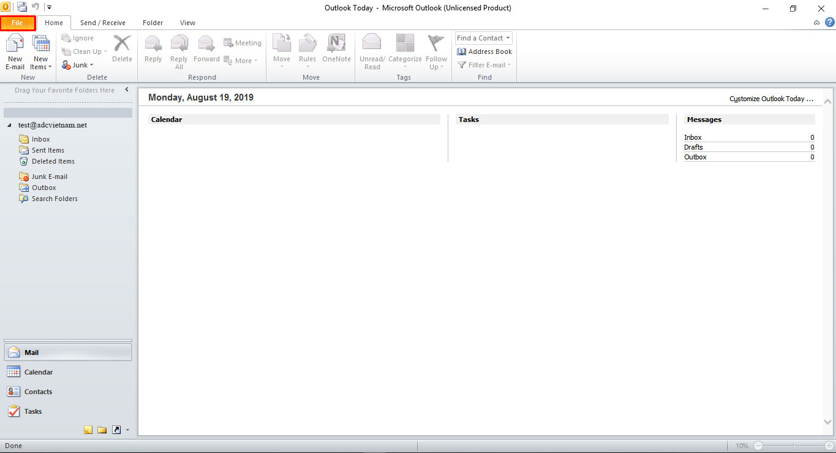Image resolution: width=836 pixels, height=453 pixels.
Task: Click the Delete button in ribbon
Action: (122, 49)
